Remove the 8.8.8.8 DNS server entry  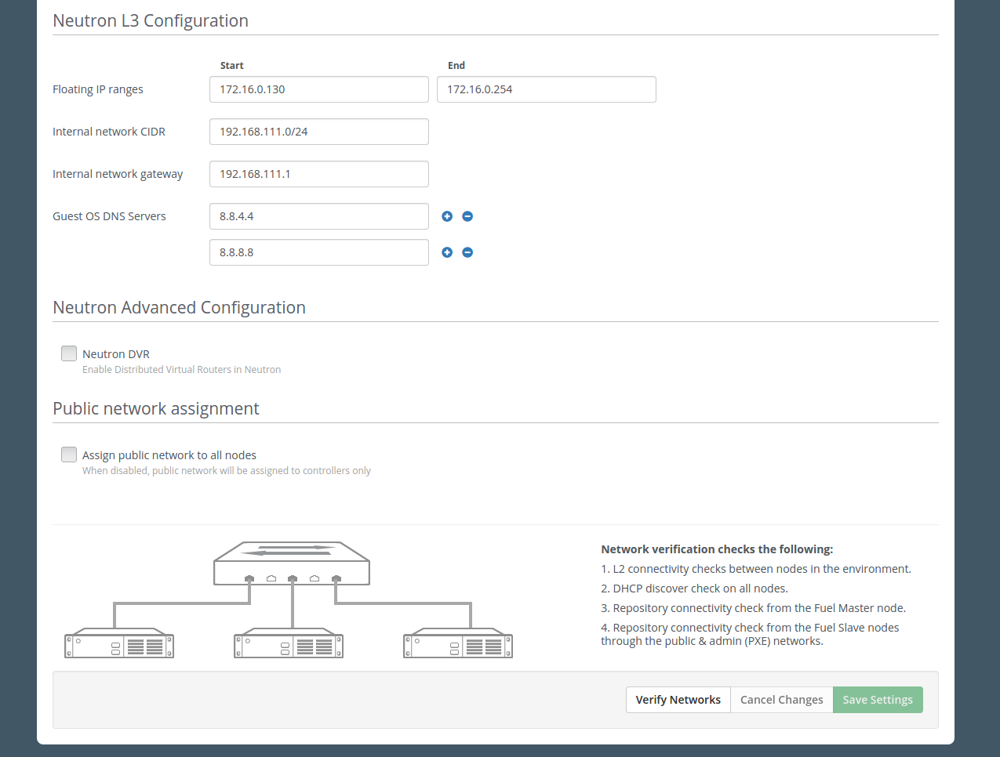pos(467,252)
